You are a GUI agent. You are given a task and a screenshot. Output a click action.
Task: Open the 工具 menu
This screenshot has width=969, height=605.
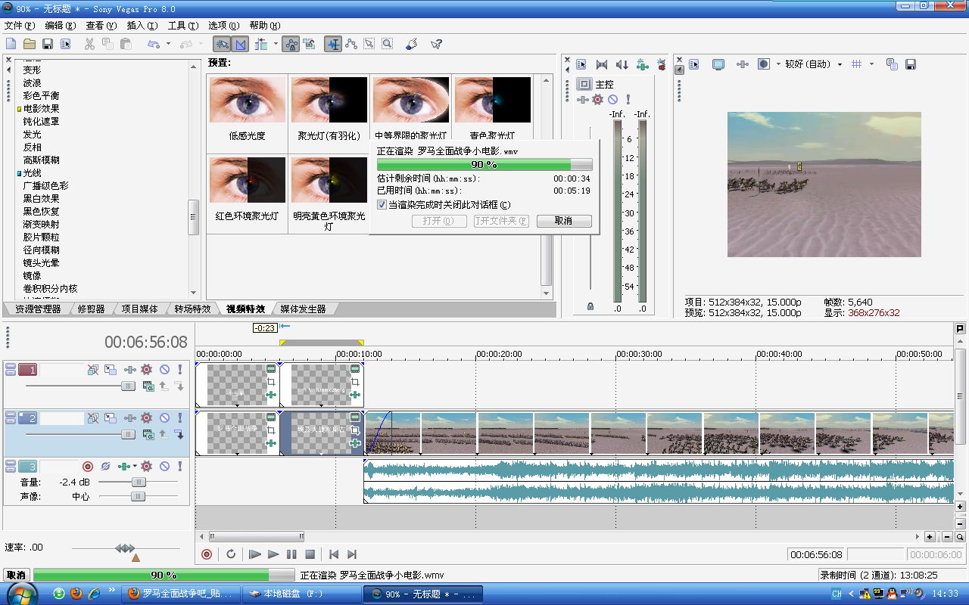click(182, 26)
